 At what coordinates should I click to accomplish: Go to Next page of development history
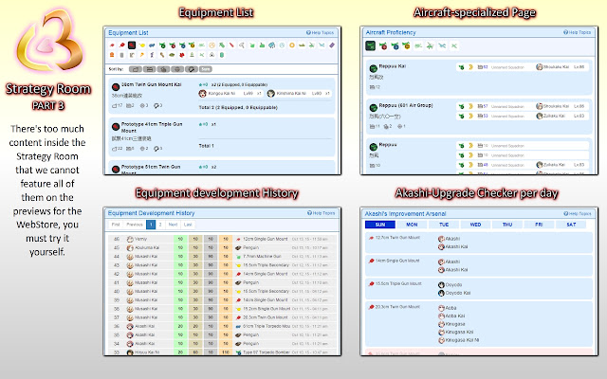pos(173,225)
